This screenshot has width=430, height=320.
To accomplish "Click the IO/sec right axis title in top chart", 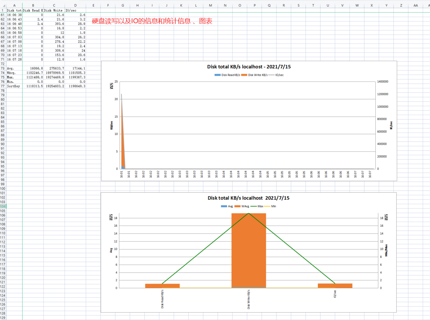I will pos(391,125).
